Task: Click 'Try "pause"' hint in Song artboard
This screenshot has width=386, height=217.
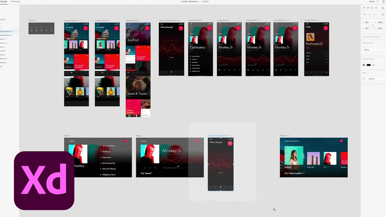Action: [x=146, y=173]
